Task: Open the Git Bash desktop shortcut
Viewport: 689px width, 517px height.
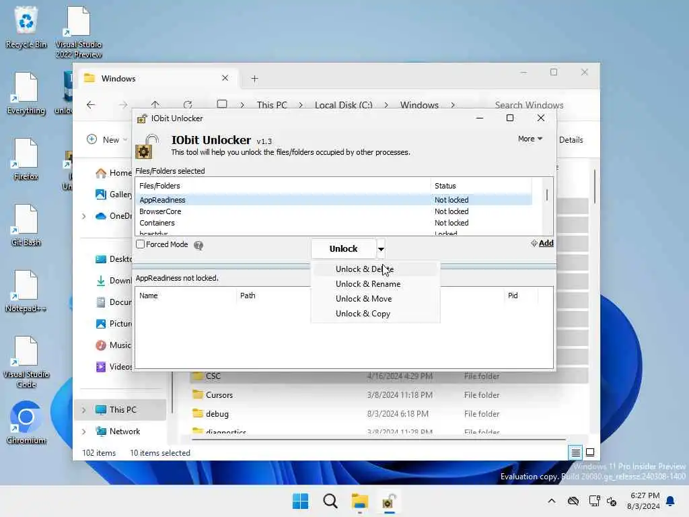Action: 26,225
